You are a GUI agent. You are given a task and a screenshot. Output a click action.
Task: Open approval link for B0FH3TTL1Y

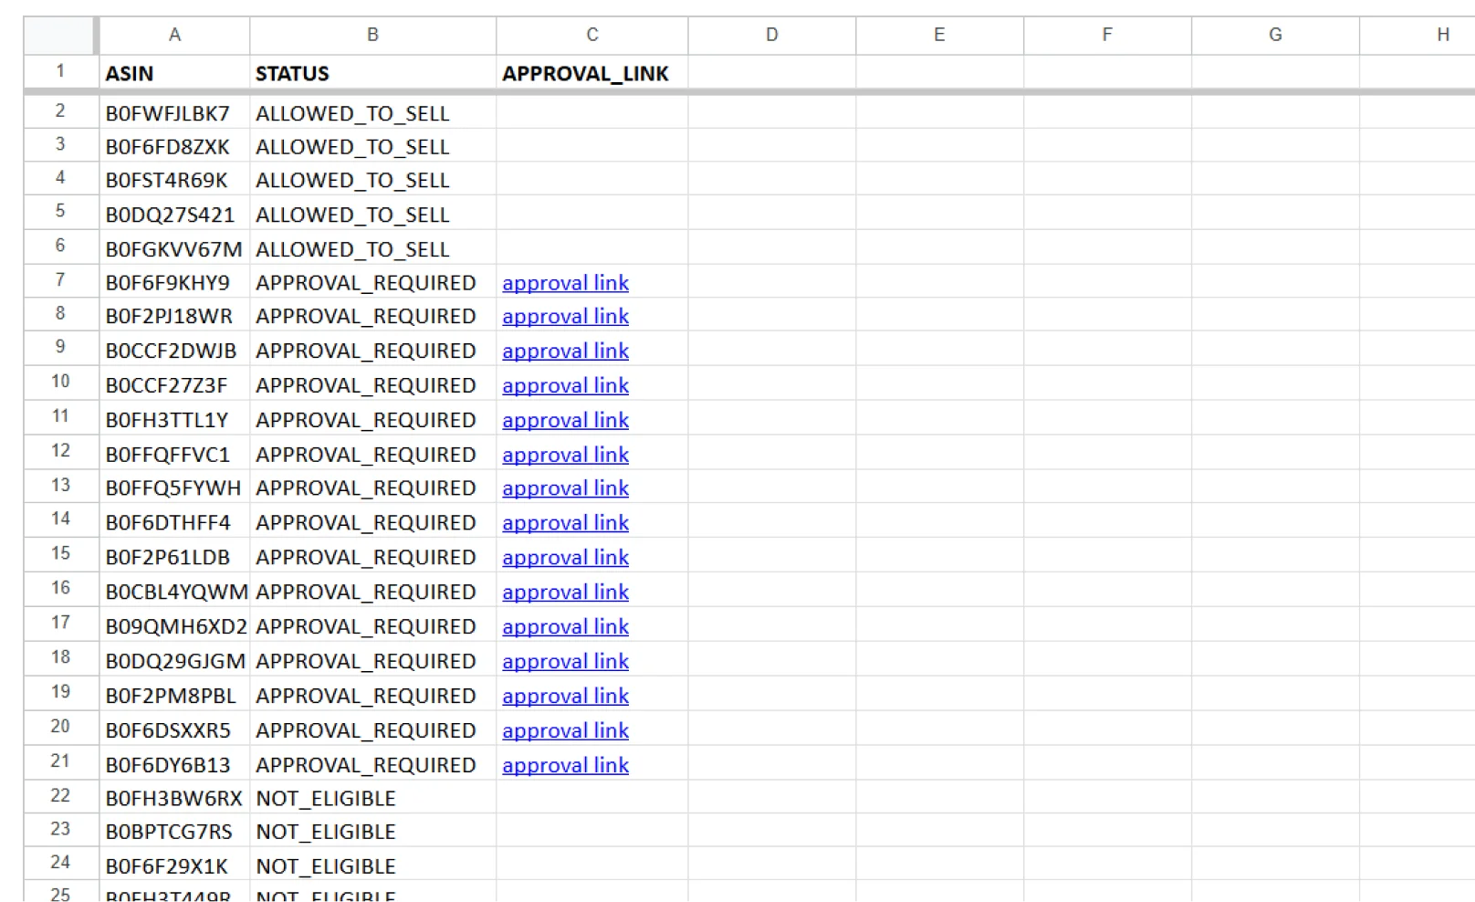[565, 421]
